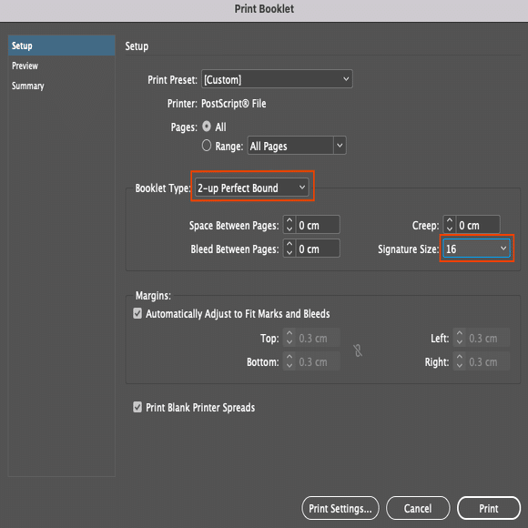Image resolution: width=528 pixels, height=528 pixels.
Task: Click the margins link chain icon
Action: pyautogui.click(x=358, y=350)
